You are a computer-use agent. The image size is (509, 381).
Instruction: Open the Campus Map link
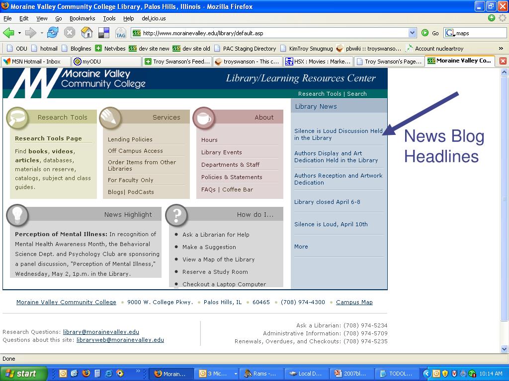pyautogui.click(x=354, y=302)
